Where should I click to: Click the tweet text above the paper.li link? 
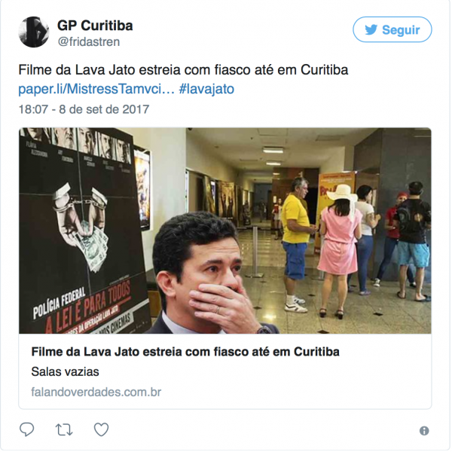pos(183,70)
